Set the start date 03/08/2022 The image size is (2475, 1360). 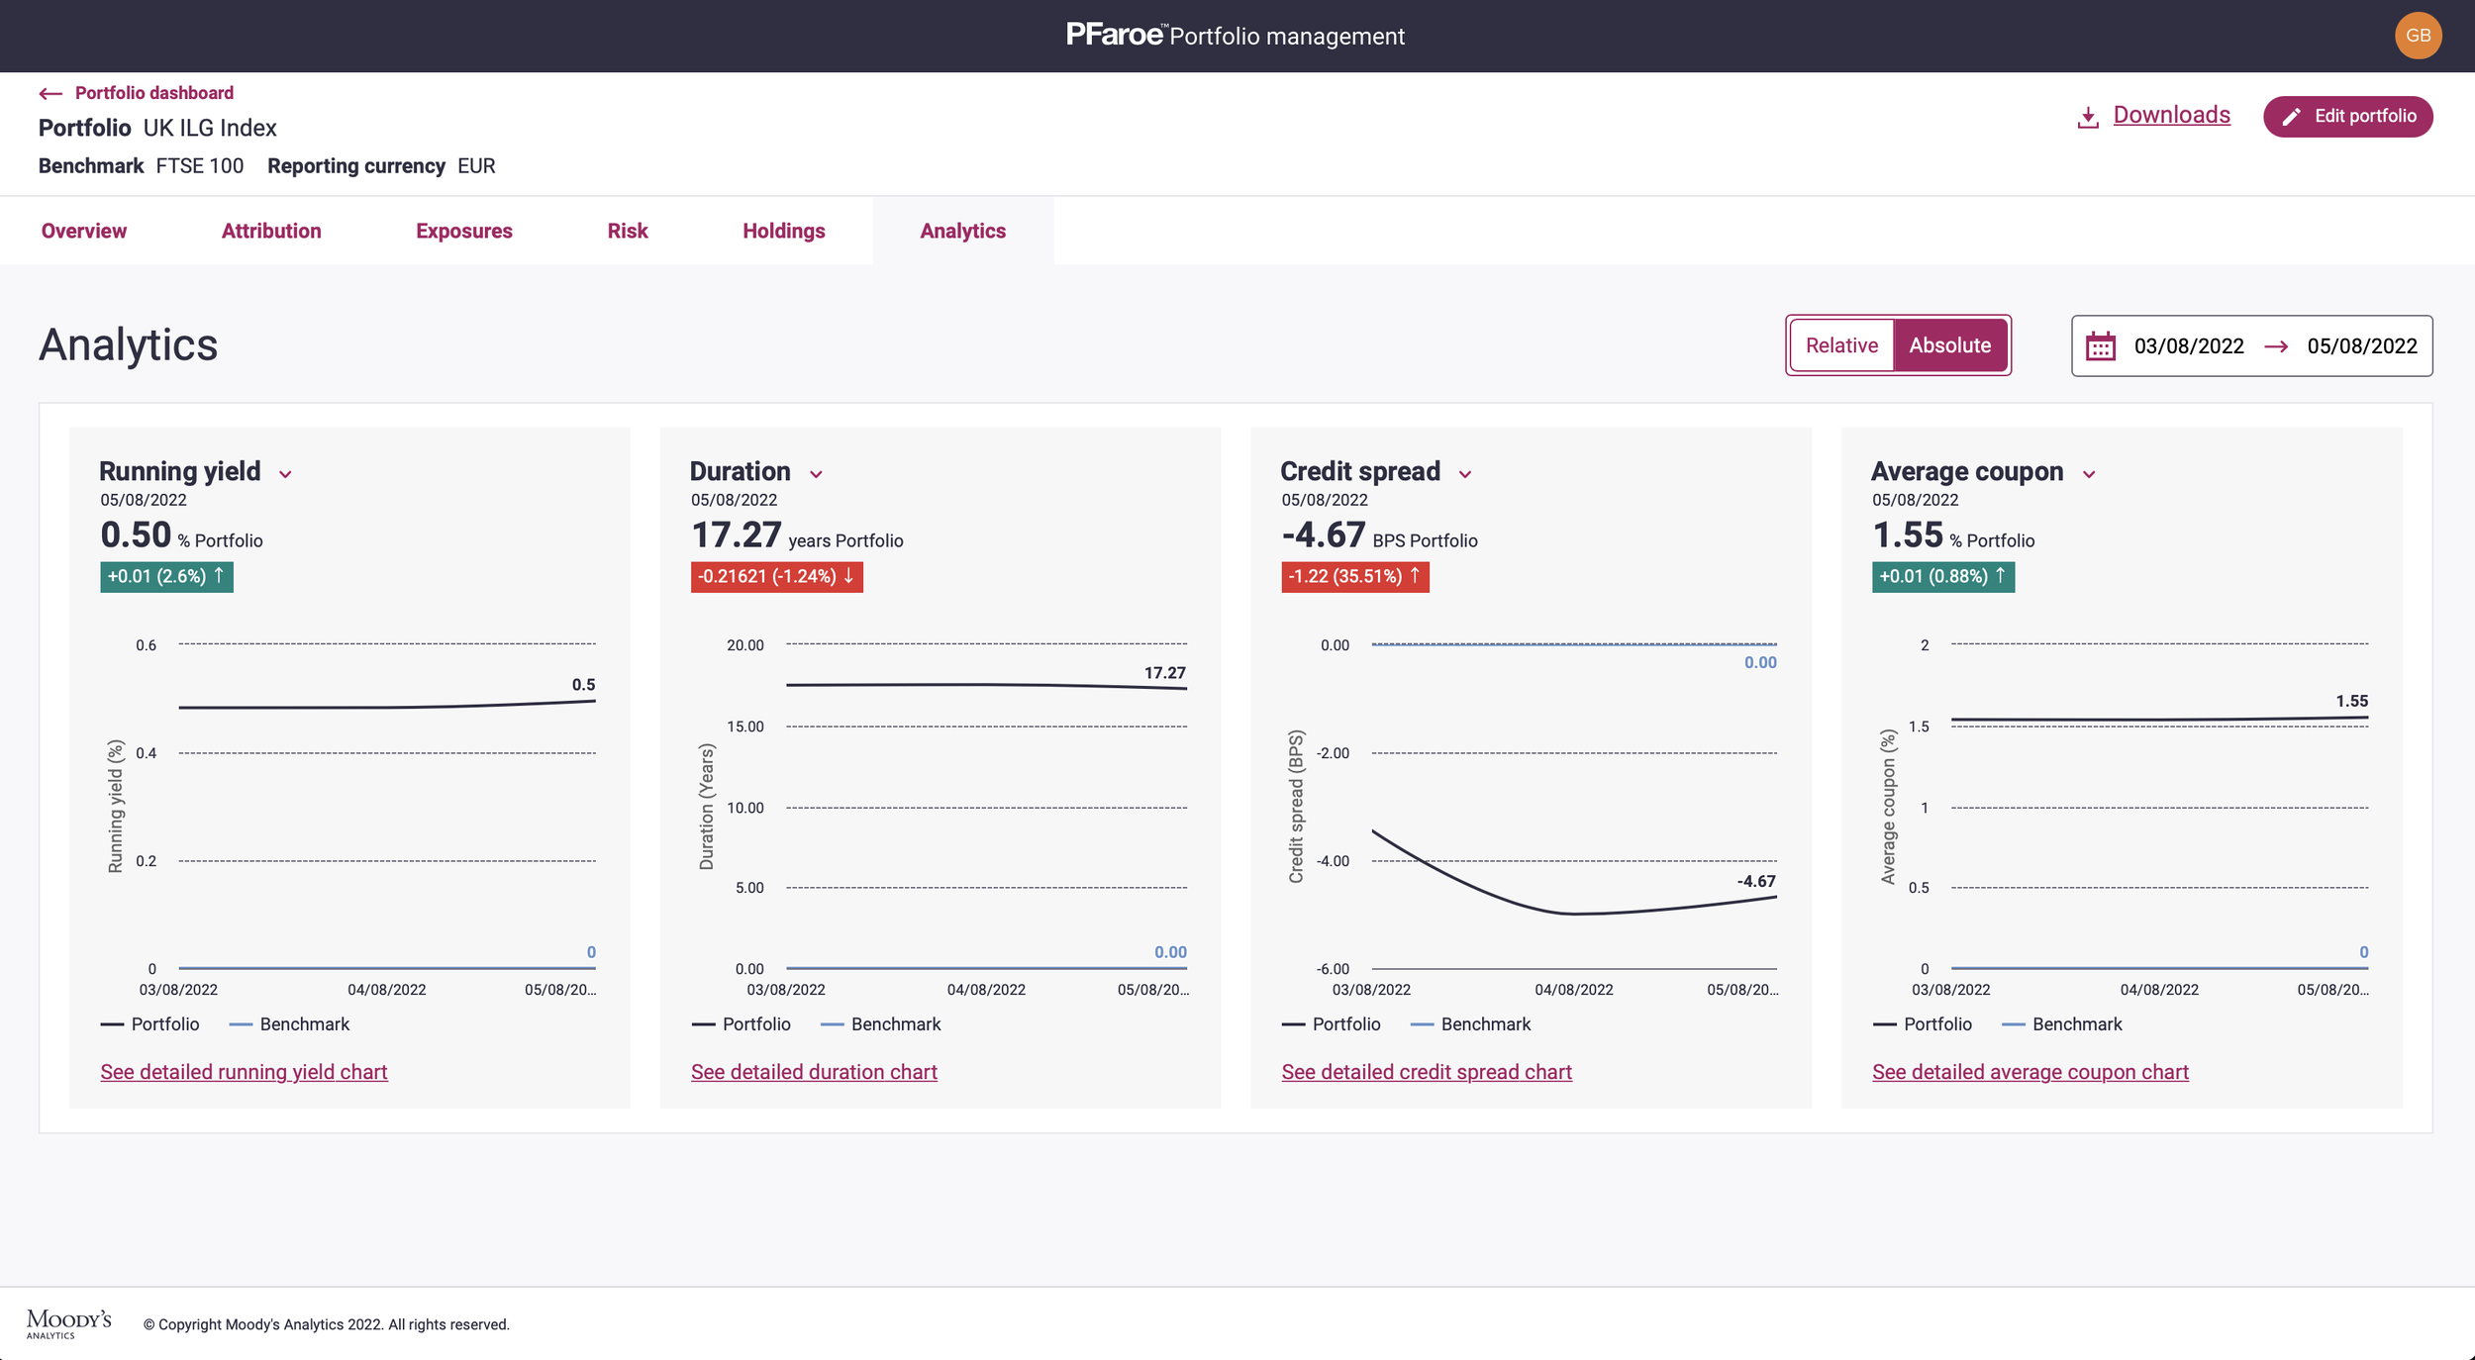pos(2189,346)
